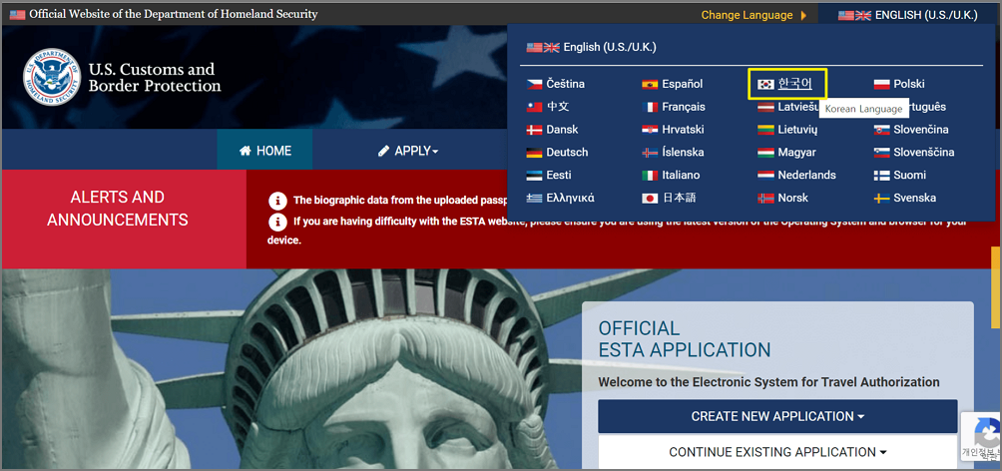Click the Polish flag icon beside Polski
The width and height of the screenshot is (1002, 471).
tap(882, 85)
